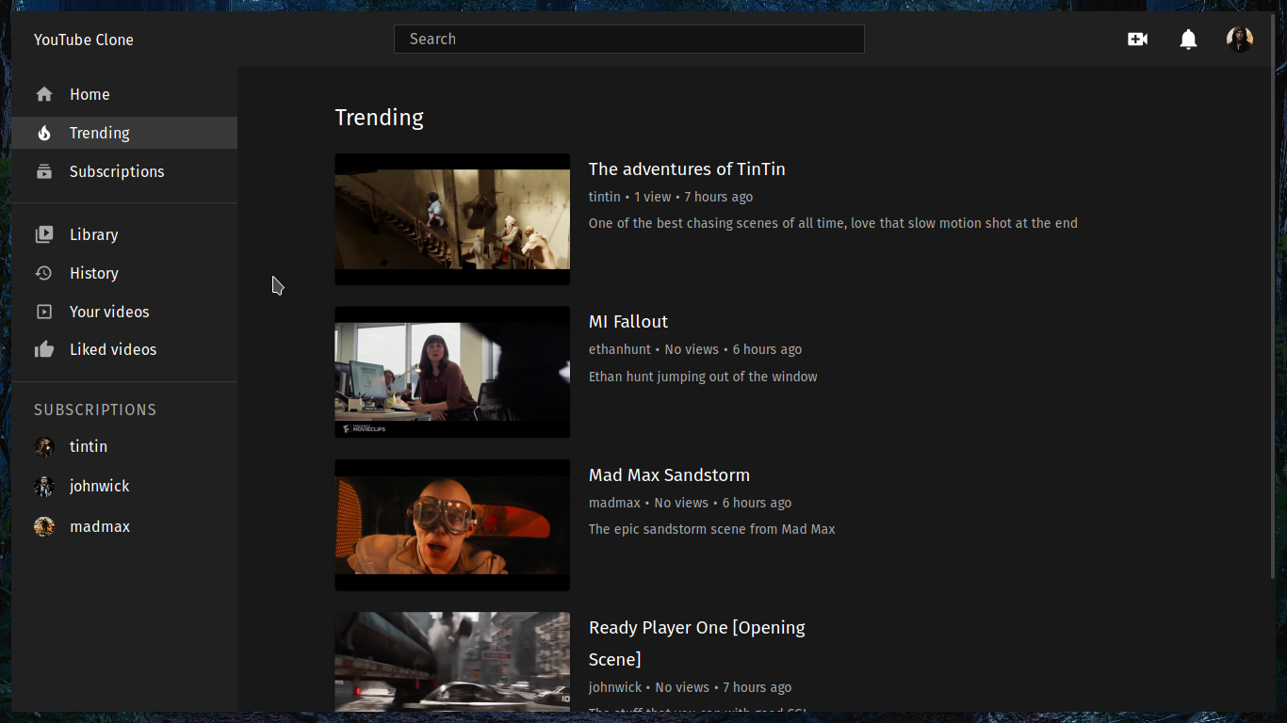Click description starting 'One of the best chasing scenes'

coord(833,223)
